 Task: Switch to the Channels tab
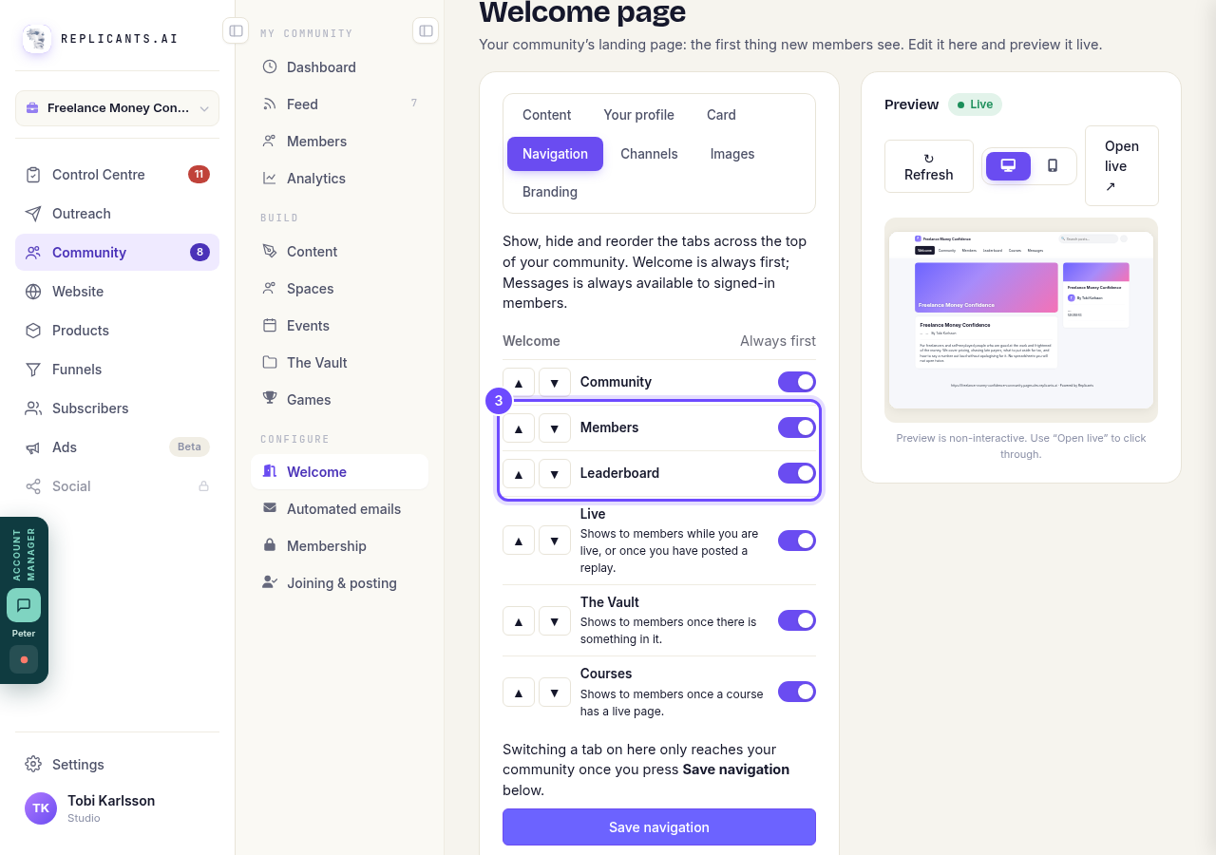[x=649, y=154]
